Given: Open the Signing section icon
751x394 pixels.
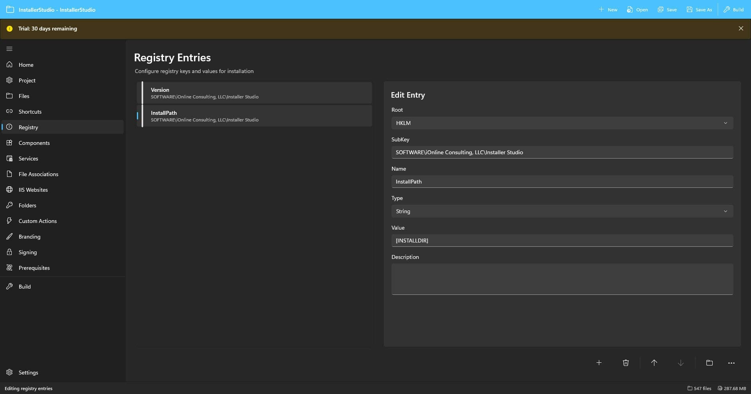Looking at the screenshot, I should pos(9,252).
